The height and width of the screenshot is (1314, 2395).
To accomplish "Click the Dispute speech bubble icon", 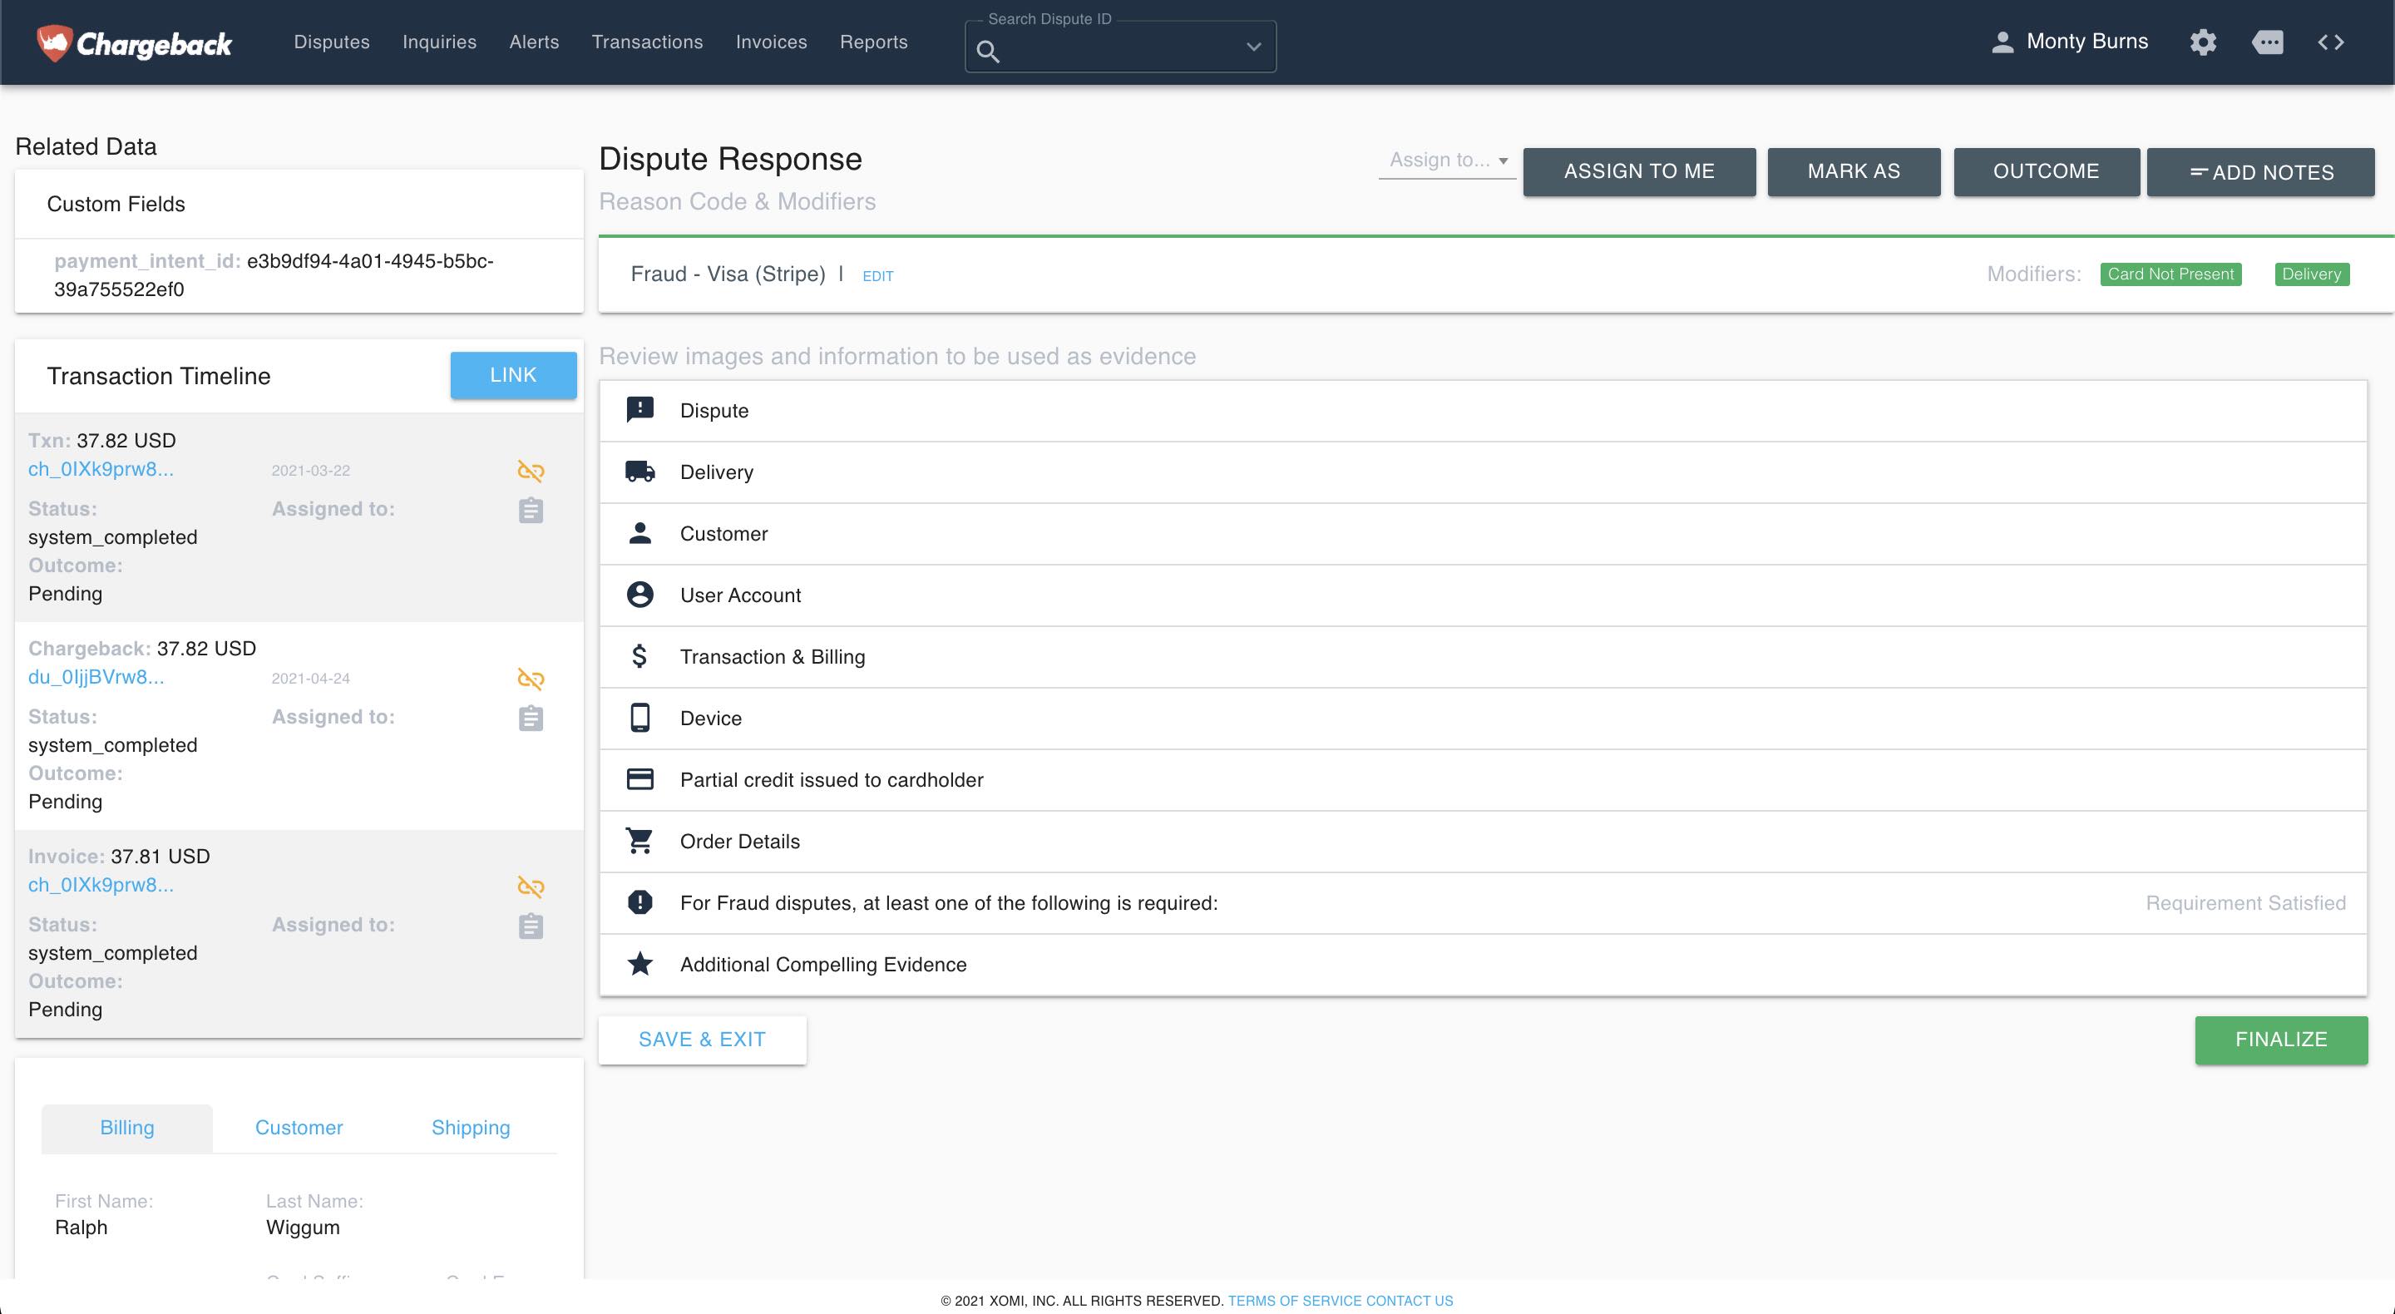I will [x=639, y=410].
